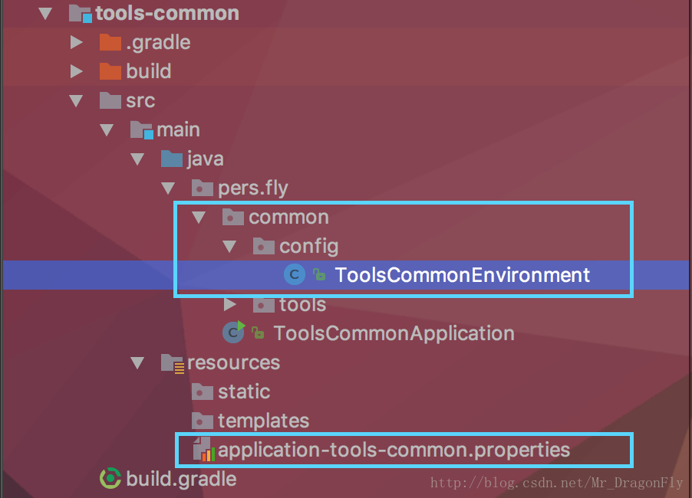Click the ToolsCommonEnvironment class icon

tap(295, 274)
